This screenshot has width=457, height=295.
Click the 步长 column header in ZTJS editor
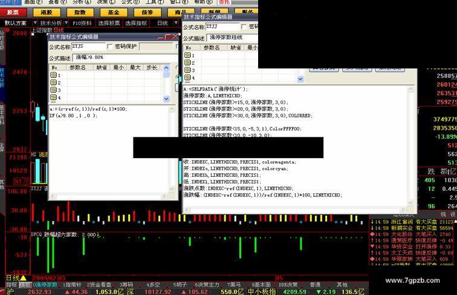152,67
